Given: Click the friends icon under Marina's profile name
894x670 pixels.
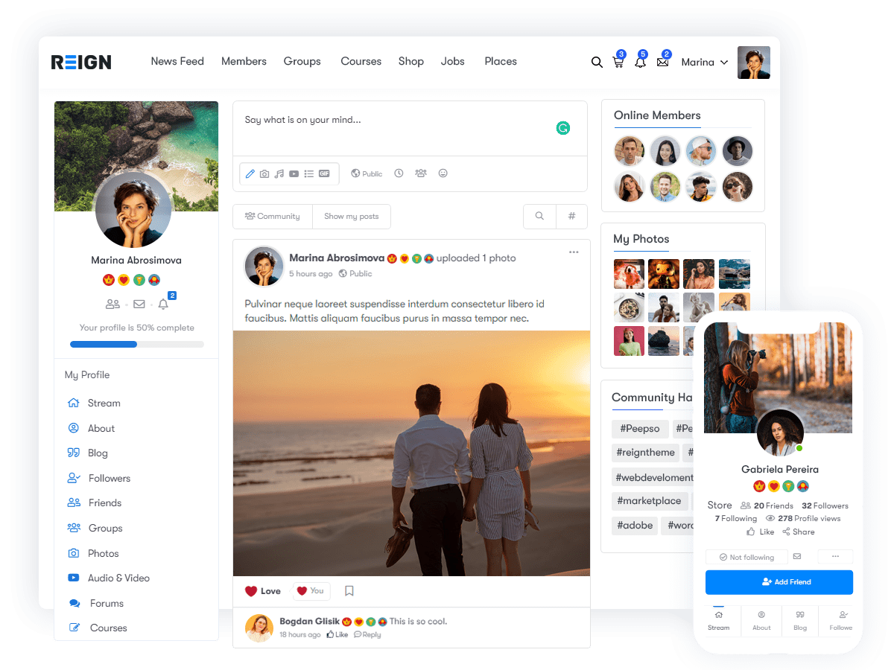Looking at the screenshot, I should click(x=112, y=304).
